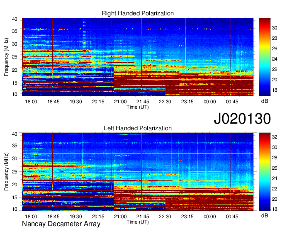
Task: Click the "Nancay Decameter Array" caption
Action: coord(61,224)
